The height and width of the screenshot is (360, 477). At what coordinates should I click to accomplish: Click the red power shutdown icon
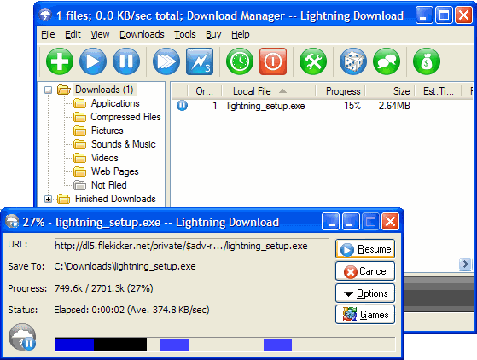tap(273, 61)
